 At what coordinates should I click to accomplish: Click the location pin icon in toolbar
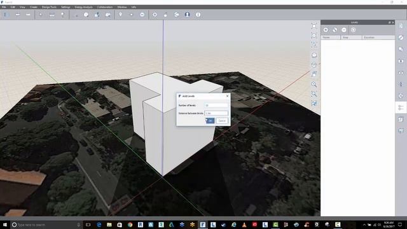pyautogui.click(x=120, y=15)
